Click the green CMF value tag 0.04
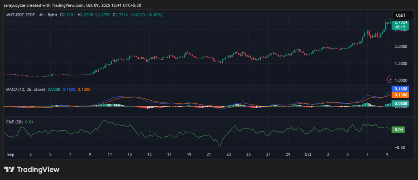Viewport: 418px width, 180px height. pyautogui.click(x=398, y=130)
